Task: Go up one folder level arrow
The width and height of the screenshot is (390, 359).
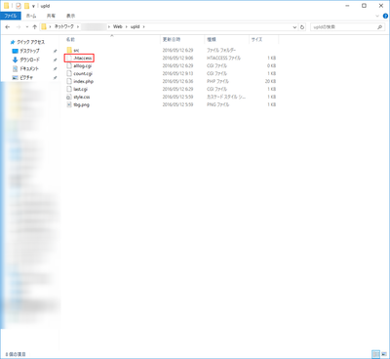Action: point(34,27)
